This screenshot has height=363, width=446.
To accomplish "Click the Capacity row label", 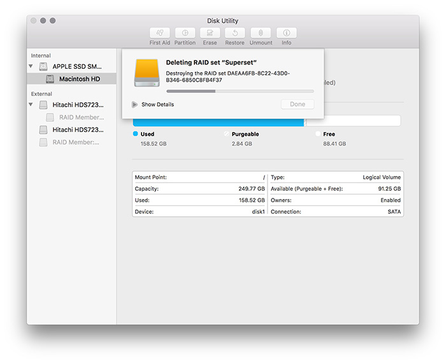I will pyautogui.click(x=147, y=189).
